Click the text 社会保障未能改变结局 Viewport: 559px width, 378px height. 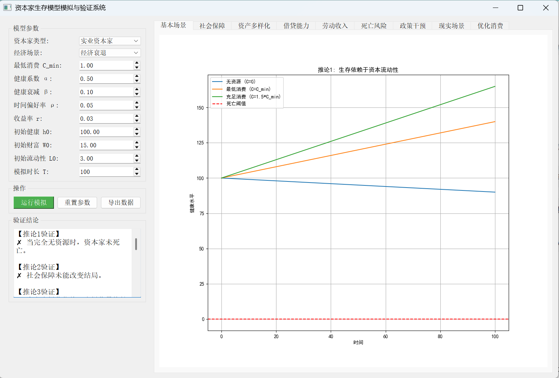click(x=64, y=276)
